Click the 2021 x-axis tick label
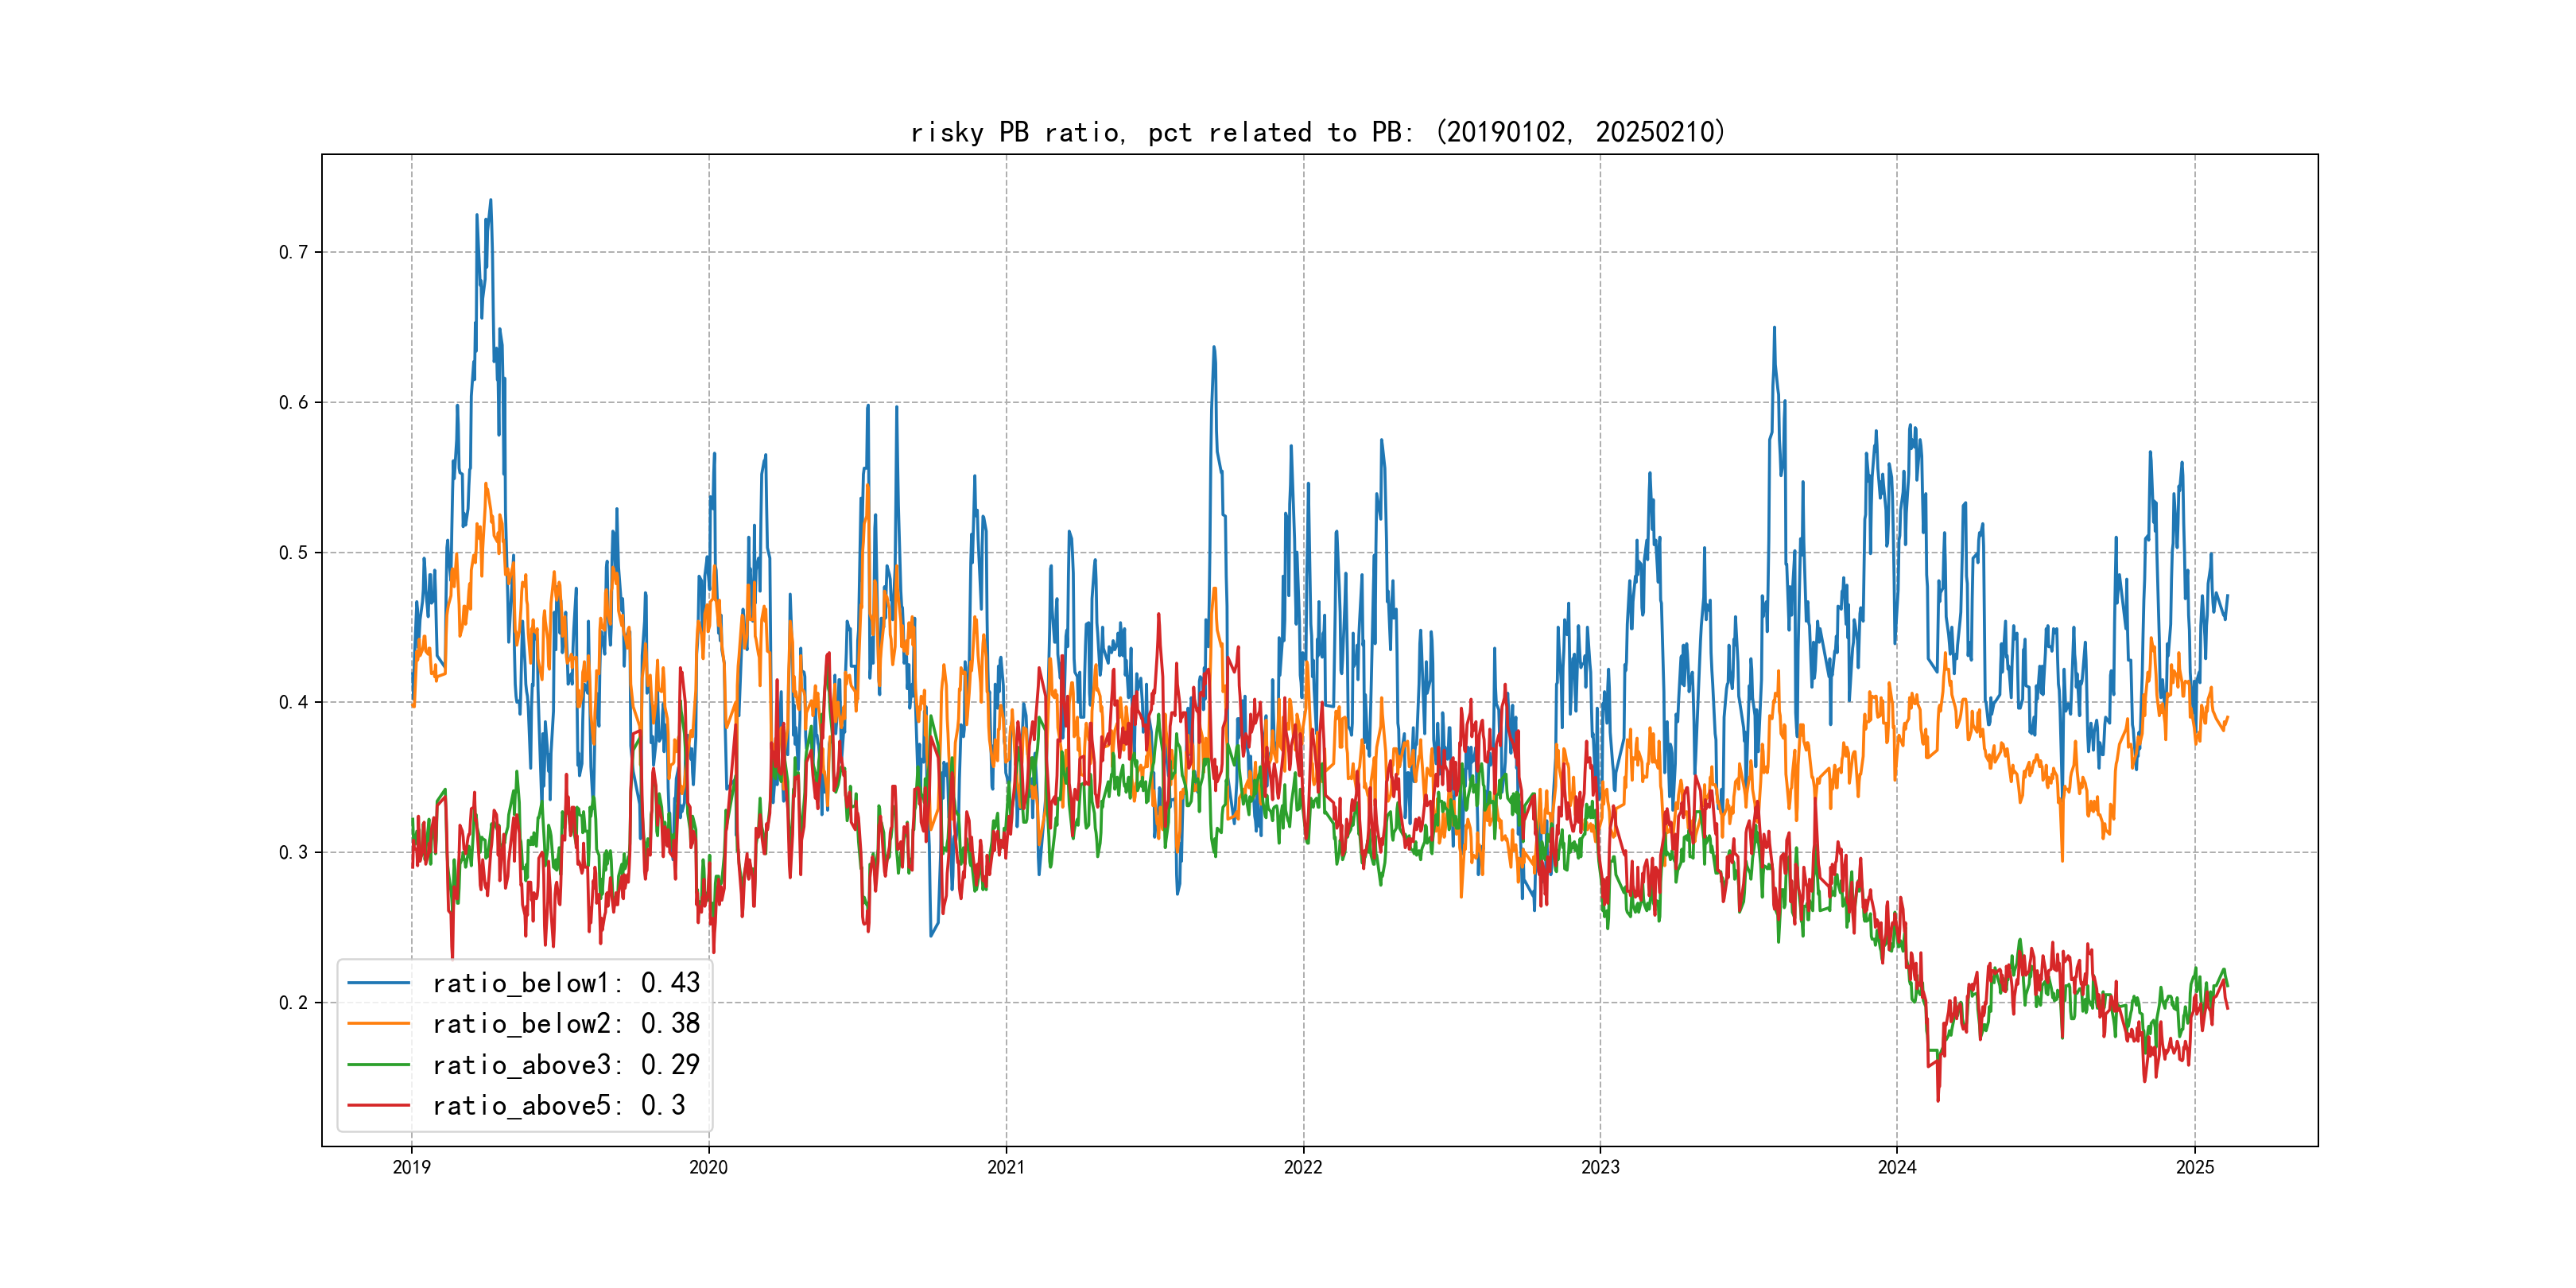 click(1006, 1167)
